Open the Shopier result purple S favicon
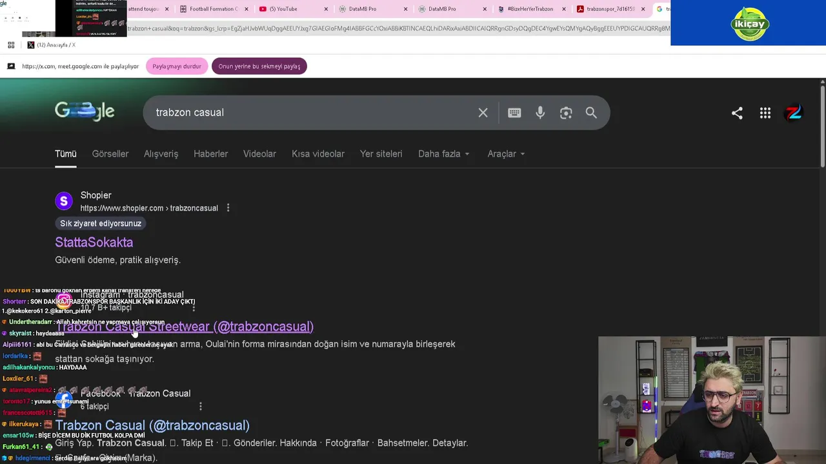 click(64, 201)
